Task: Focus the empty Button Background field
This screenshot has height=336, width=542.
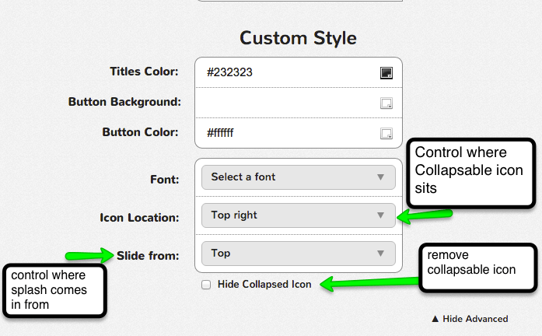Action: 288,103
